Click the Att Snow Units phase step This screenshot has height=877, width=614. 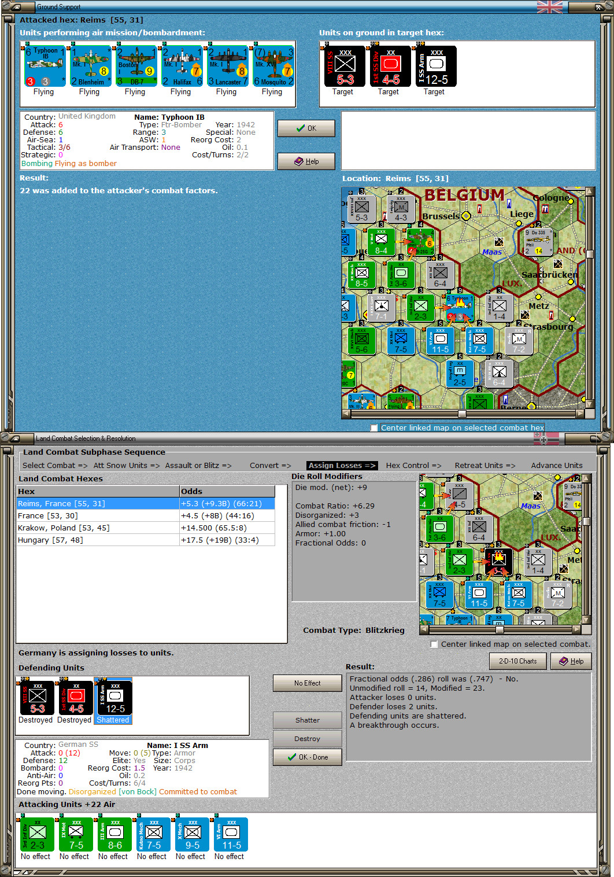(127, 465)
